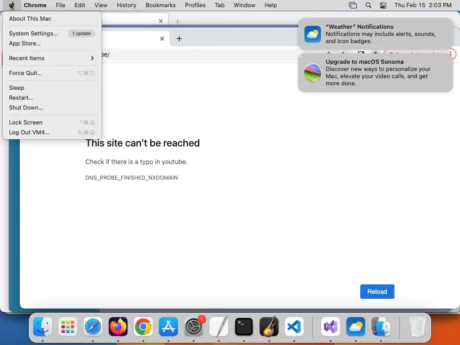
Task: Open the File menu
Action: coord(61,5)
